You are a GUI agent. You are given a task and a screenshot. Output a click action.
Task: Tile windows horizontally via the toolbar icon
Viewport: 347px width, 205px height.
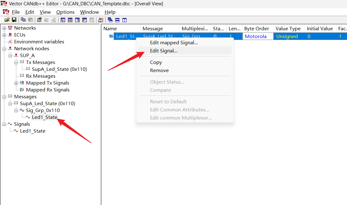tap(117, 20)
